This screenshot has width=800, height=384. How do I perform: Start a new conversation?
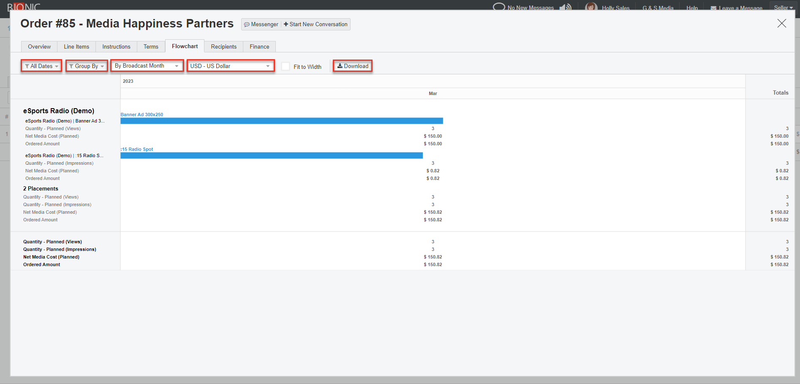click(x=316, y=25)
